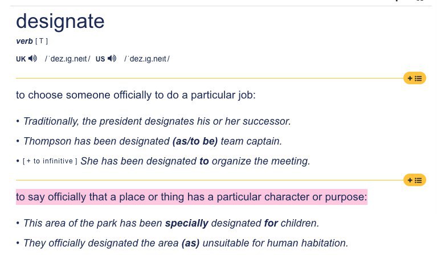Click the 'unsuitable for human habitation' example
Viewport: 437px width, 259px height.
[186, 243]
